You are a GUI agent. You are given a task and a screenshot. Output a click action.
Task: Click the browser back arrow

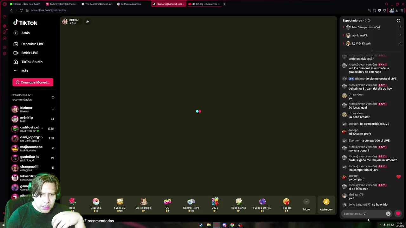pyautogui.click(x=11, y=10)
